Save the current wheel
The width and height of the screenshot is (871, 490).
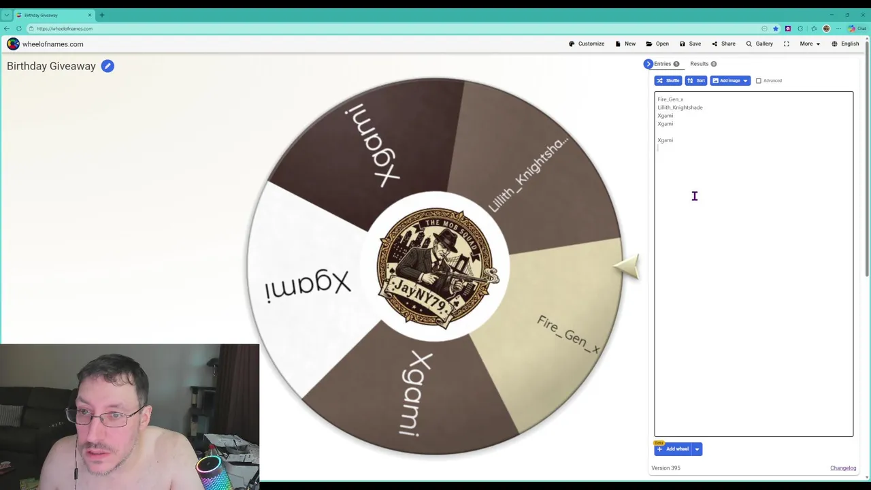pos(690,44)
